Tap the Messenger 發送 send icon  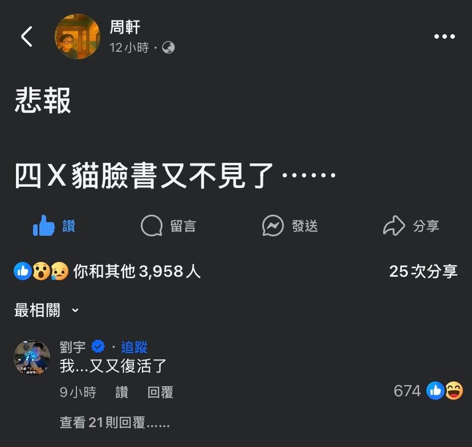[272, 225]
